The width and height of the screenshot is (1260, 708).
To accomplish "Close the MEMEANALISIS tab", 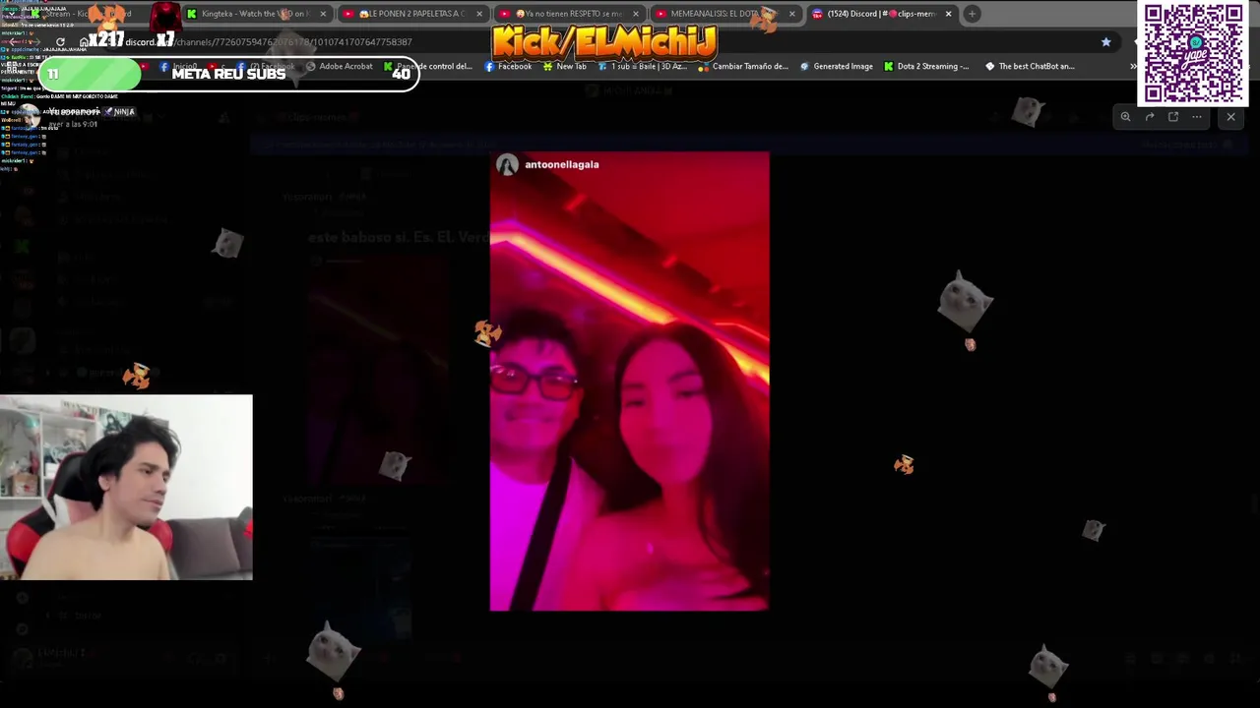I will pyautogui.click(x=791, y=14).
